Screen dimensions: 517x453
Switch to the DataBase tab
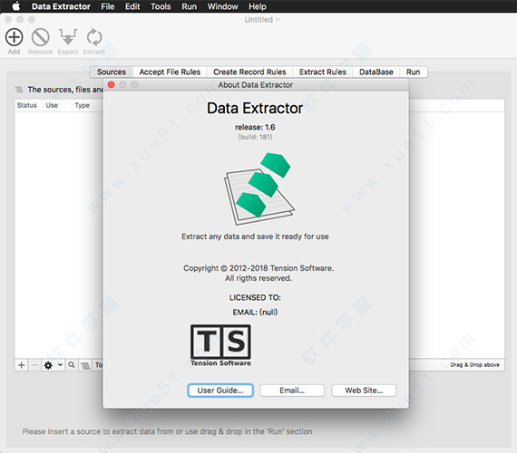pos(376,72)
